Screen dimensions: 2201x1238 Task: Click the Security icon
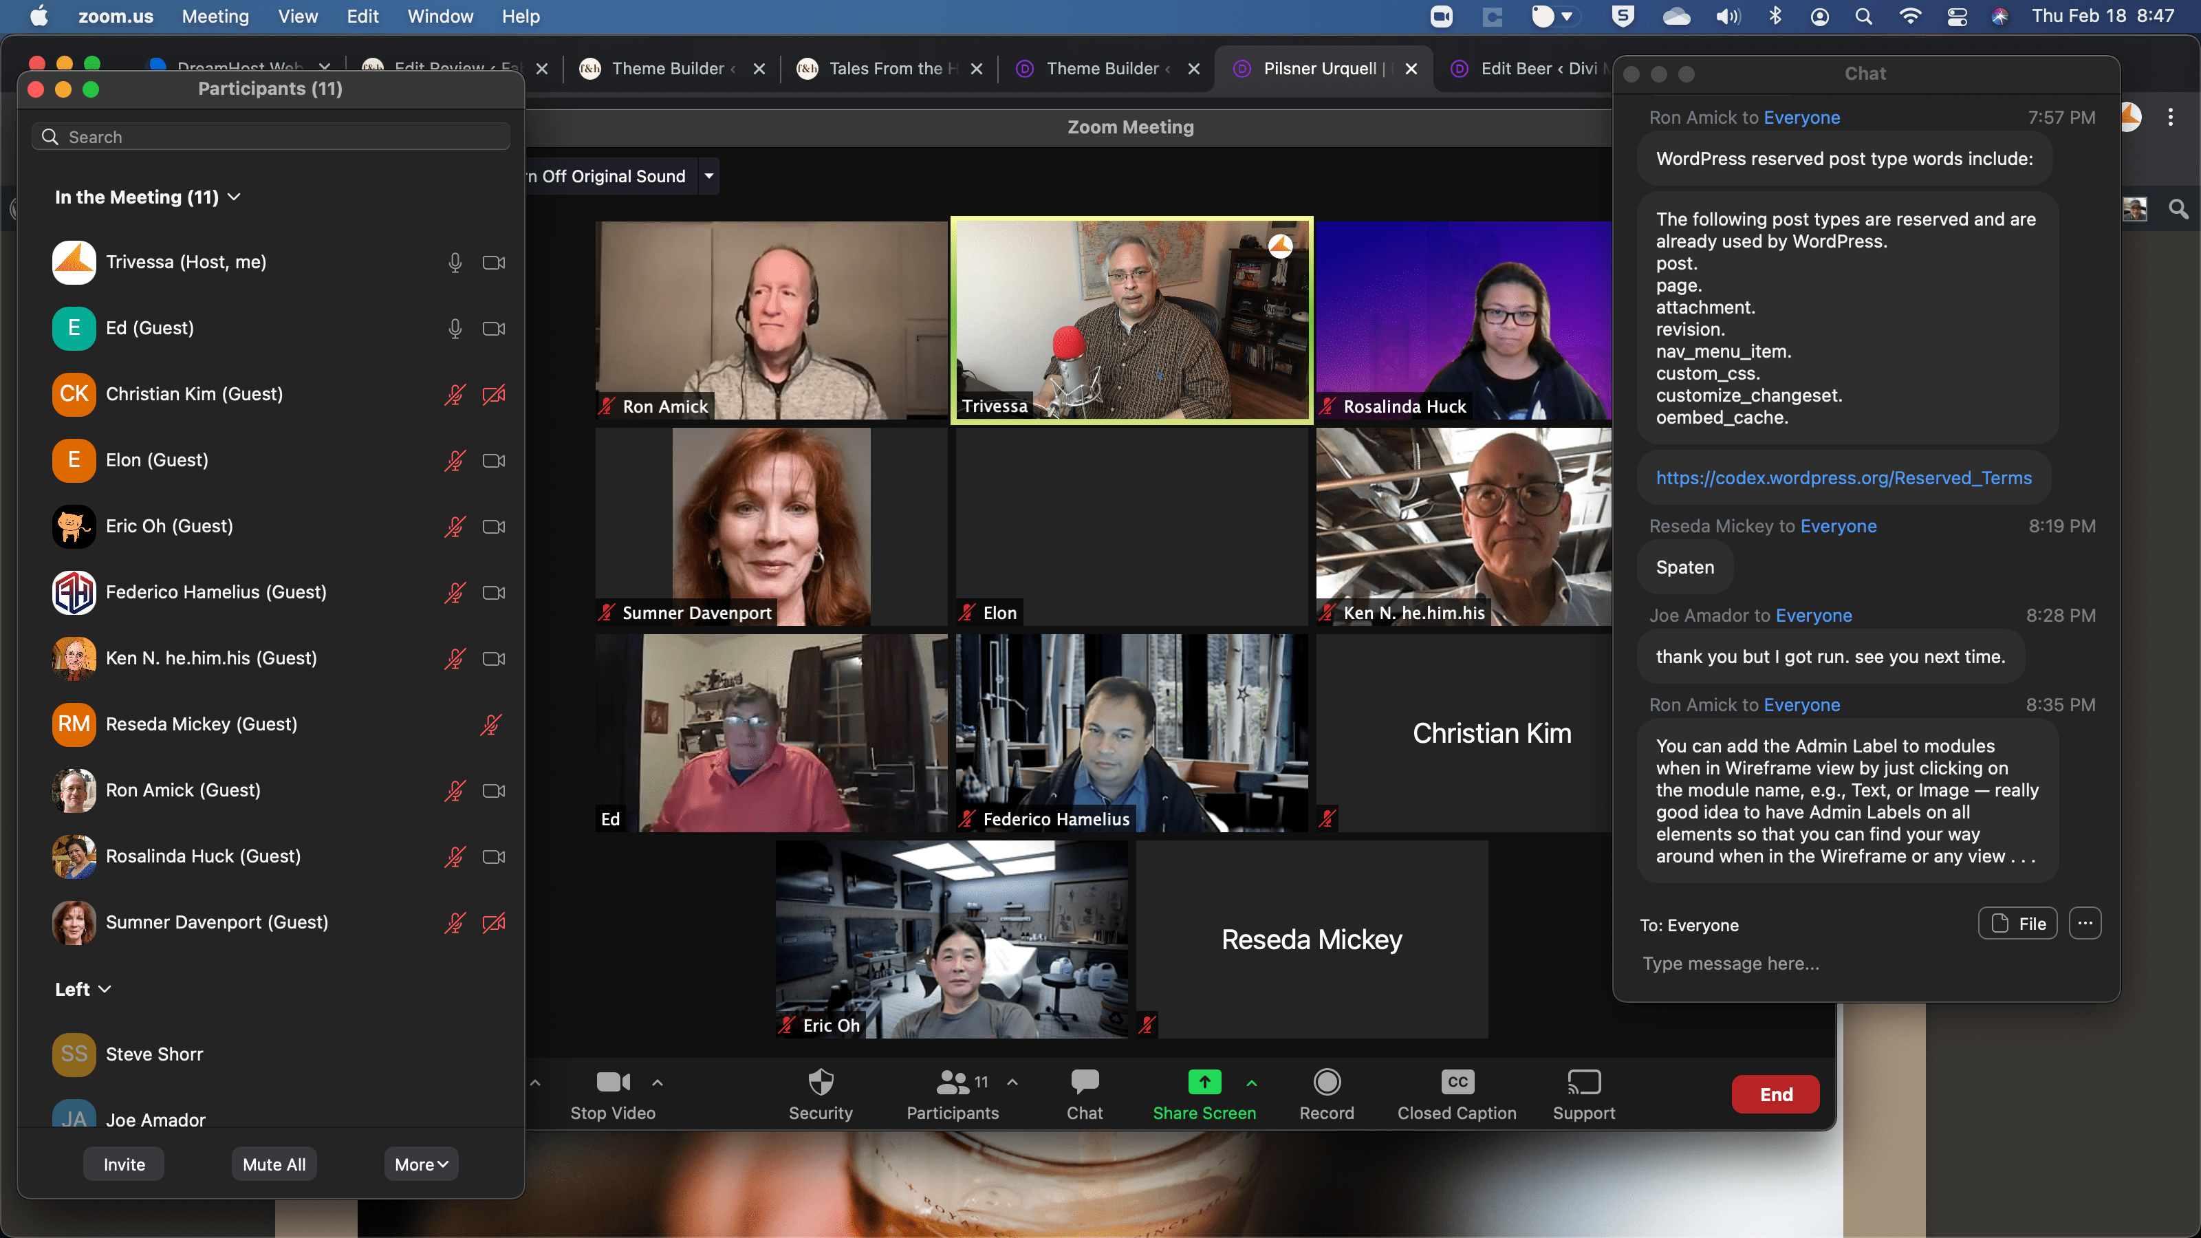point(819,1093)
